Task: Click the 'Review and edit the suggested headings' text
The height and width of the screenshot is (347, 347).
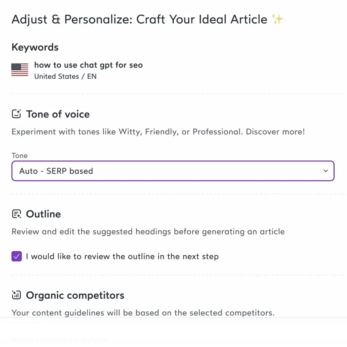Action: pyautogui.click(x=148, y=232)
